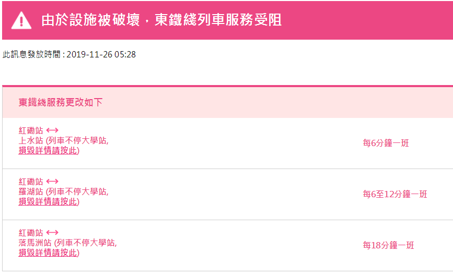Click 落馬洲站 station name
The image size is (453, 276).
(35, 243)
